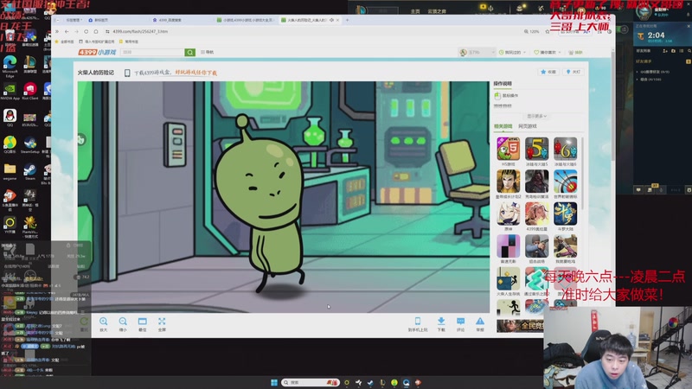The height and width of the screenshot is (389, 692).
Task: Click the related games list scrollbar
Action: (582, 173)
